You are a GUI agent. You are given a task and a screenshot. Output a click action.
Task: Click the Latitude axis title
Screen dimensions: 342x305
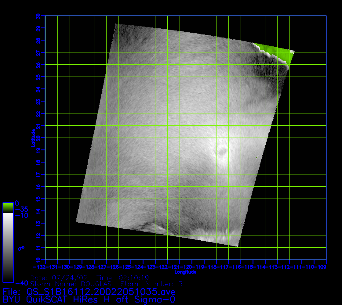click(x=33, y=138)
